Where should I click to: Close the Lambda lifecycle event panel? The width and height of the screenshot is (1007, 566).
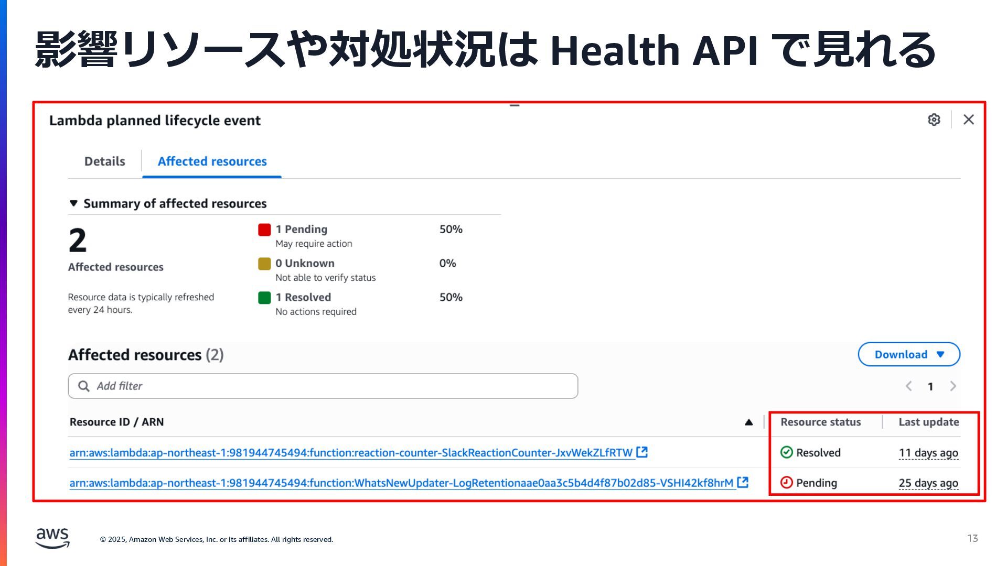tap(968, 119)
